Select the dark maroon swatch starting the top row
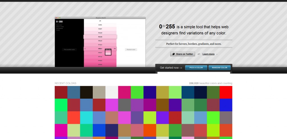This screenshot has width=287, height=139. (x=61, y=92)
